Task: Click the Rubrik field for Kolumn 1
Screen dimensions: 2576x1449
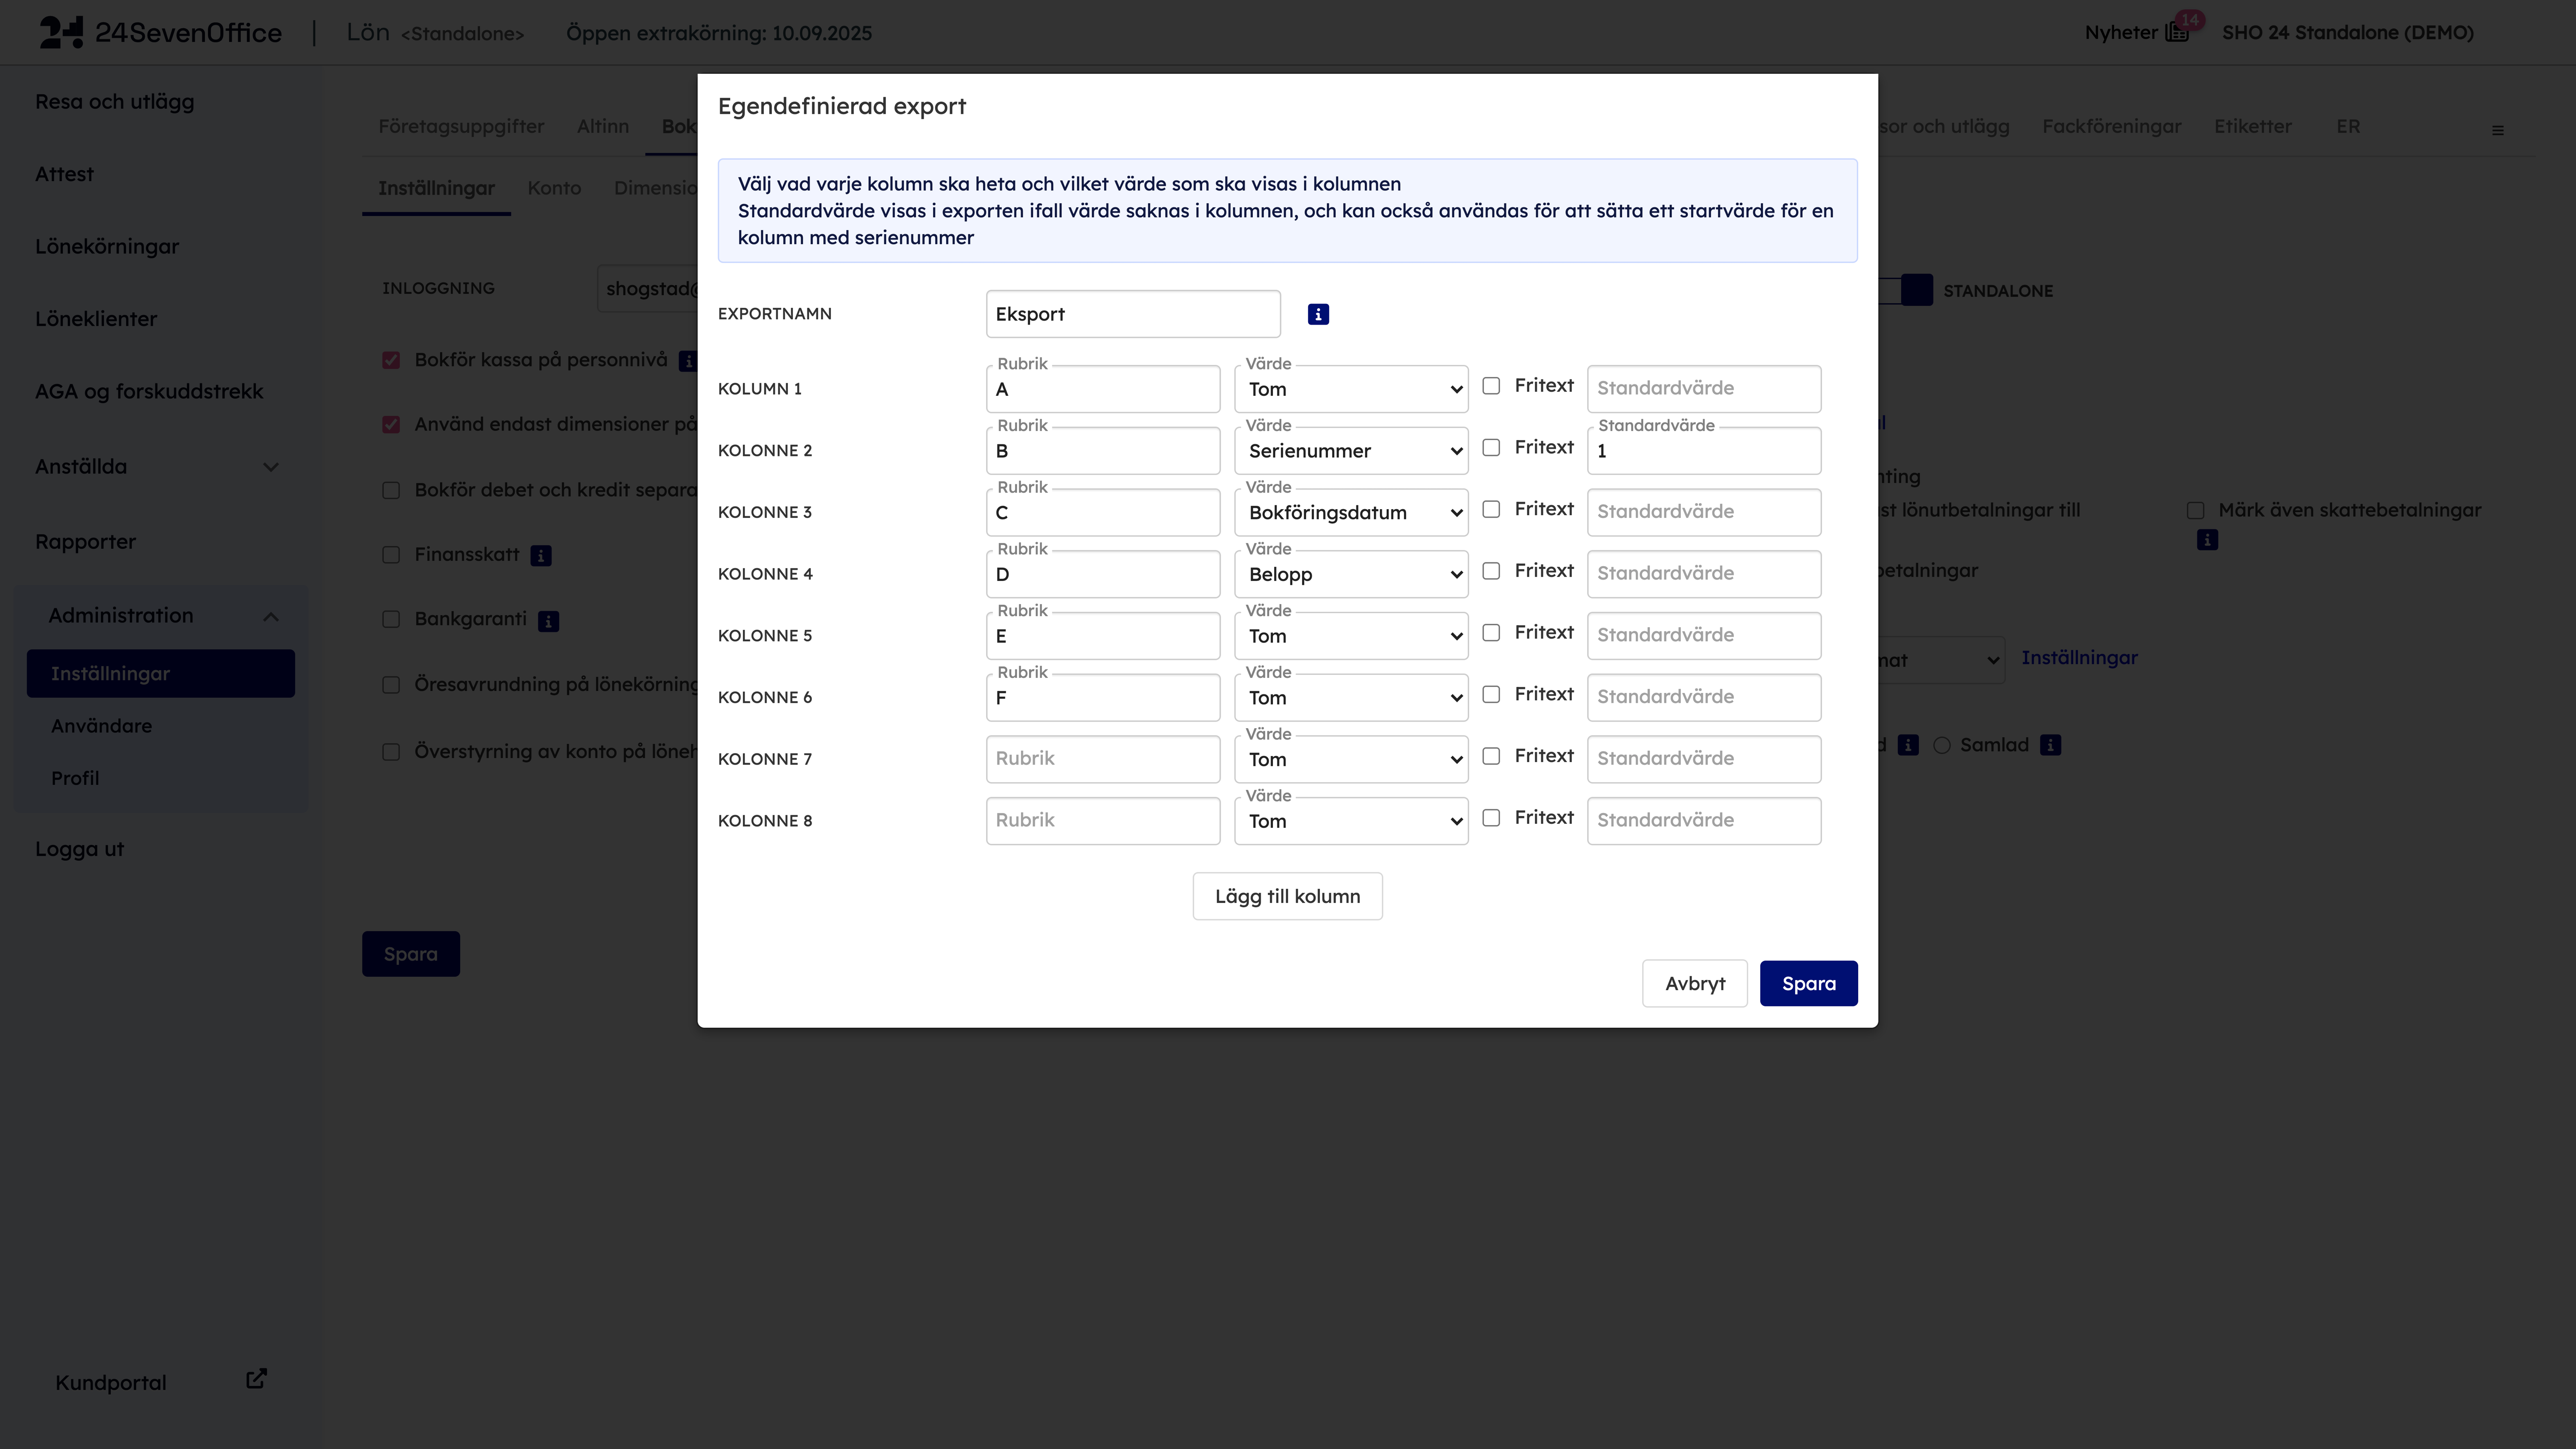Action: (x=1103, y=389)
